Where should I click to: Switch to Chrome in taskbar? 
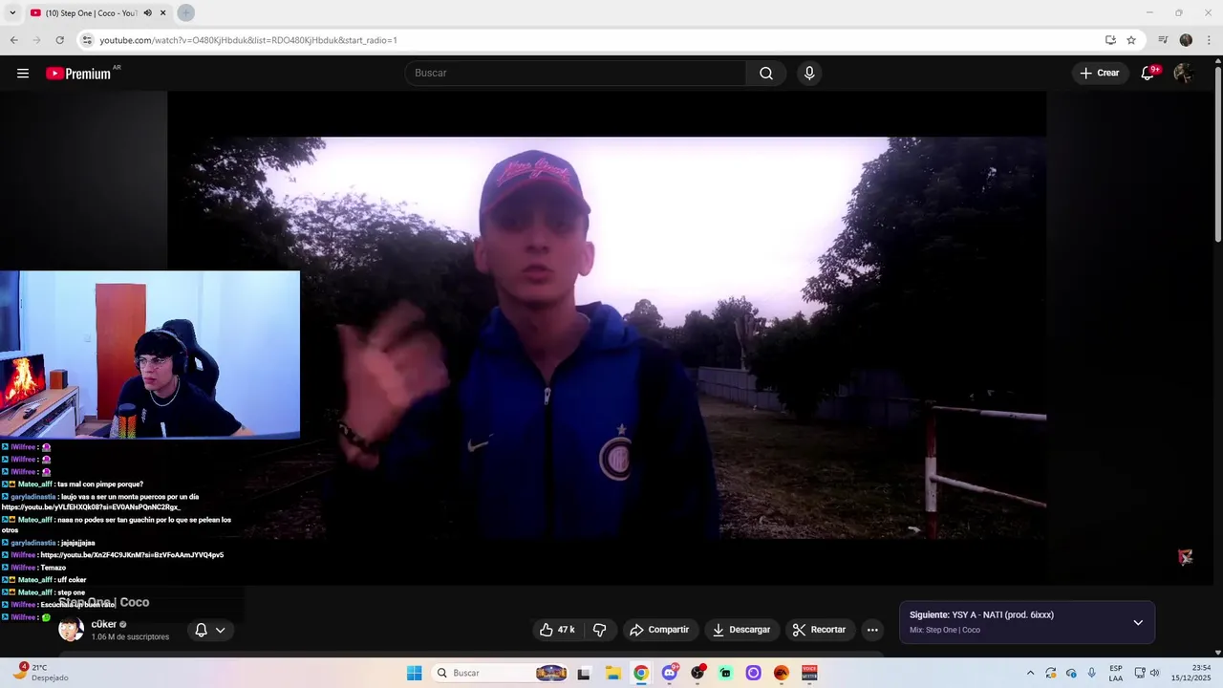pos(641,673)
